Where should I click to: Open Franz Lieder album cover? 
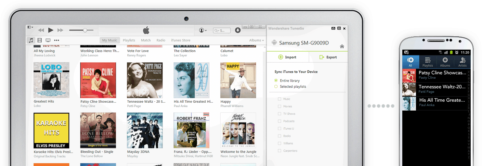point(192,130)
